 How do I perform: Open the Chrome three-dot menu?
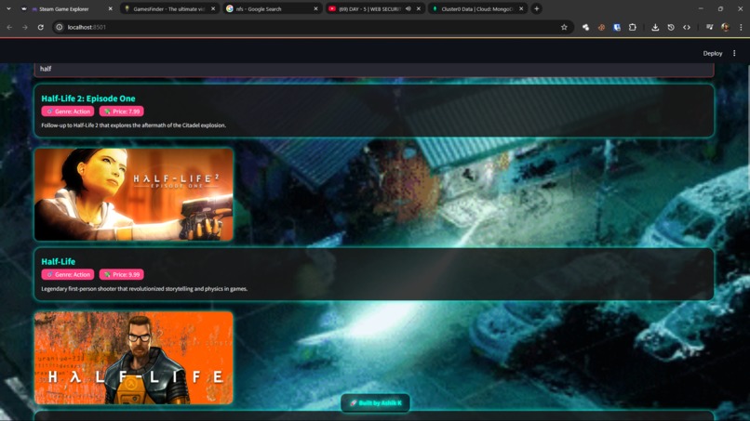coord(741,27)
